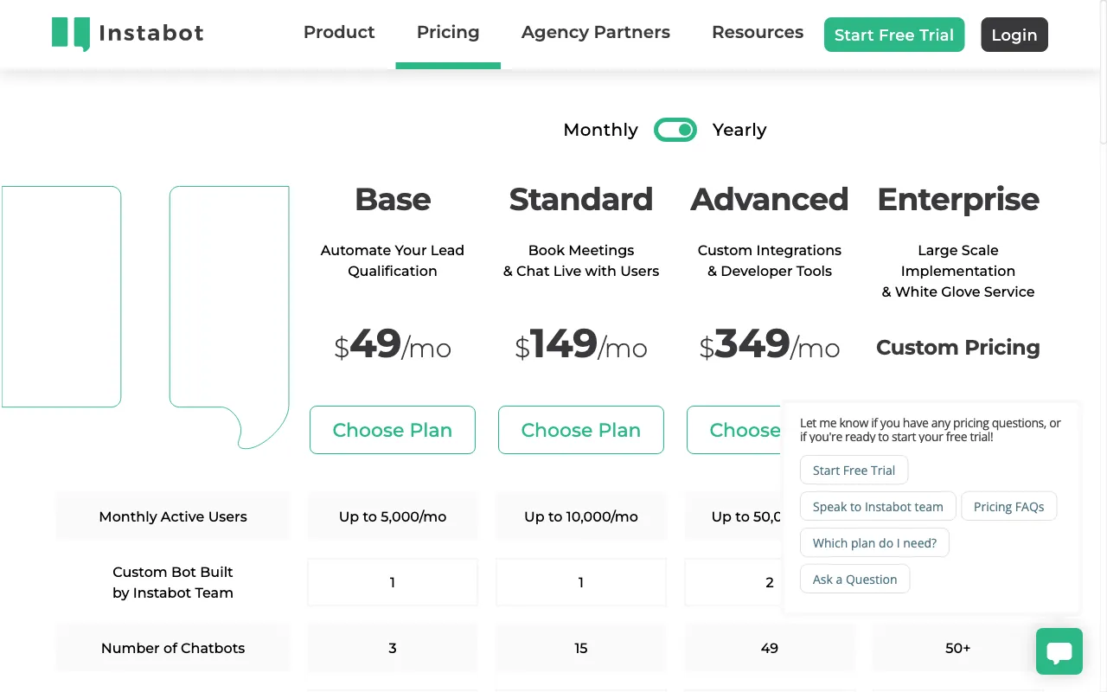This screenshot has width=1107, height=692.
Task: Open the Product menu
Action: (339, 33)
